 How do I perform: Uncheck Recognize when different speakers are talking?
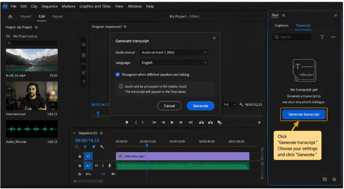point(118,74)
